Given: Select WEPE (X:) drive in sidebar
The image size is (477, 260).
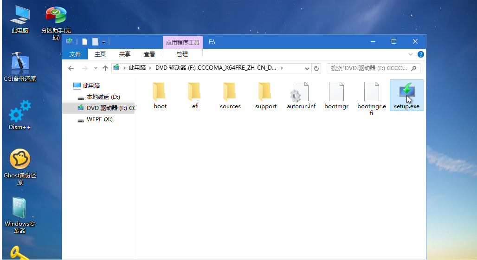Looking at the screenshot, I should [99, 119].
